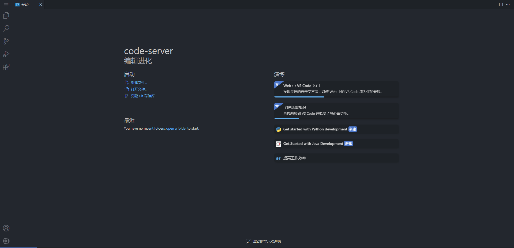Click the 新建 badge on Python development
This screenshot has width=514, height=248.
353,129
